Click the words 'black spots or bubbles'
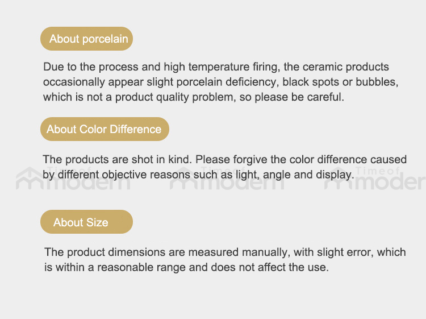This screenshot has width=426, height=319. point(340,82)
